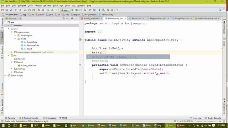Choose ArrayList<E> autocomplete suggestion

[128, 57]
